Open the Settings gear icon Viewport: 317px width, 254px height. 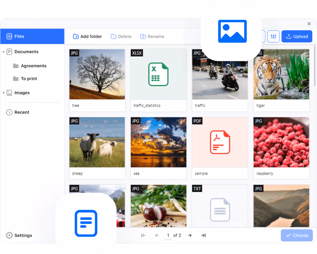[9, 235]
